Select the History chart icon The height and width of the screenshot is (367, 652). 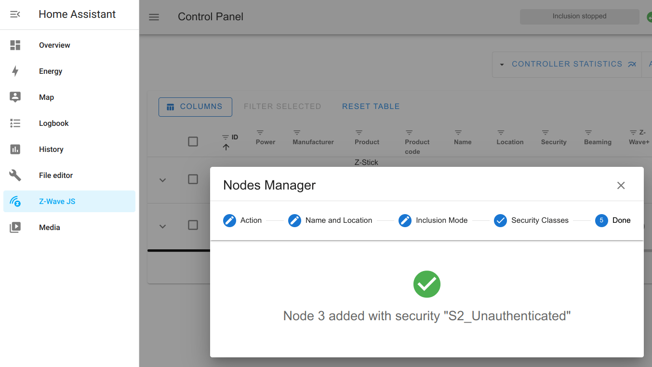point(15,149)
